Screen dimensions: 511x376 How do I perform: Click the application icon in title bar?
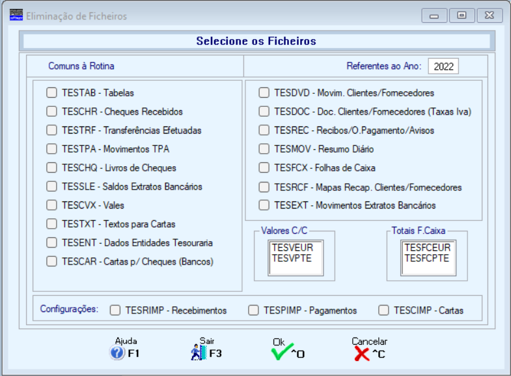(16, 15)
